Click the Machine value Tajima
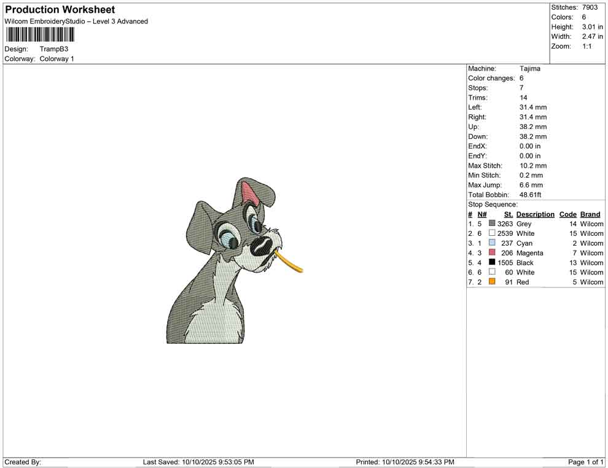The image size is (608, 468). pos(529,68)
